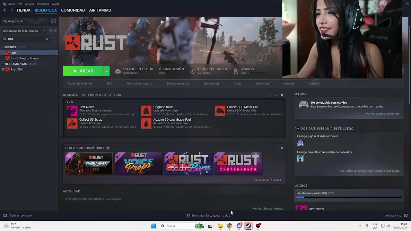Open Google Chrome from taskbar
The height and width of the screenshot is (231, 411).
click(229, 226)
